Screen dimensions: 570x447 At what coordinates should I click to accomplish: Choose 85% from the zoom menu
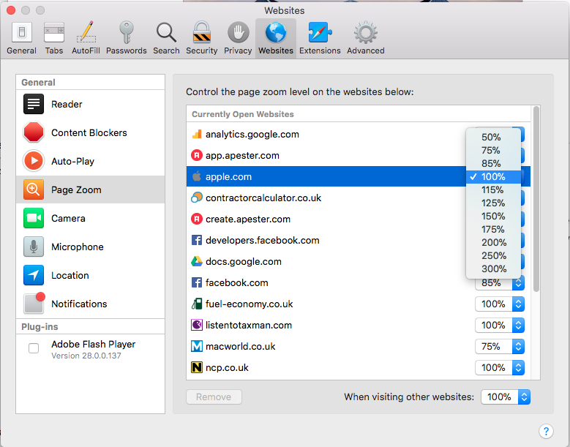pos(493,164)
